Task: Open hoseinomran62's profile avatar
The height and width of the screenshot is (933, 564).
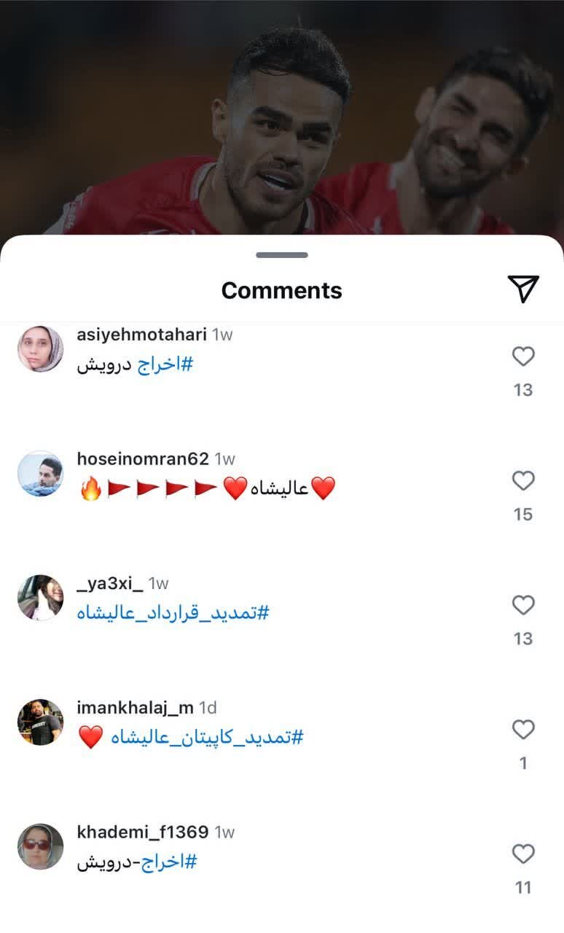Action: (x=40, y=474)
